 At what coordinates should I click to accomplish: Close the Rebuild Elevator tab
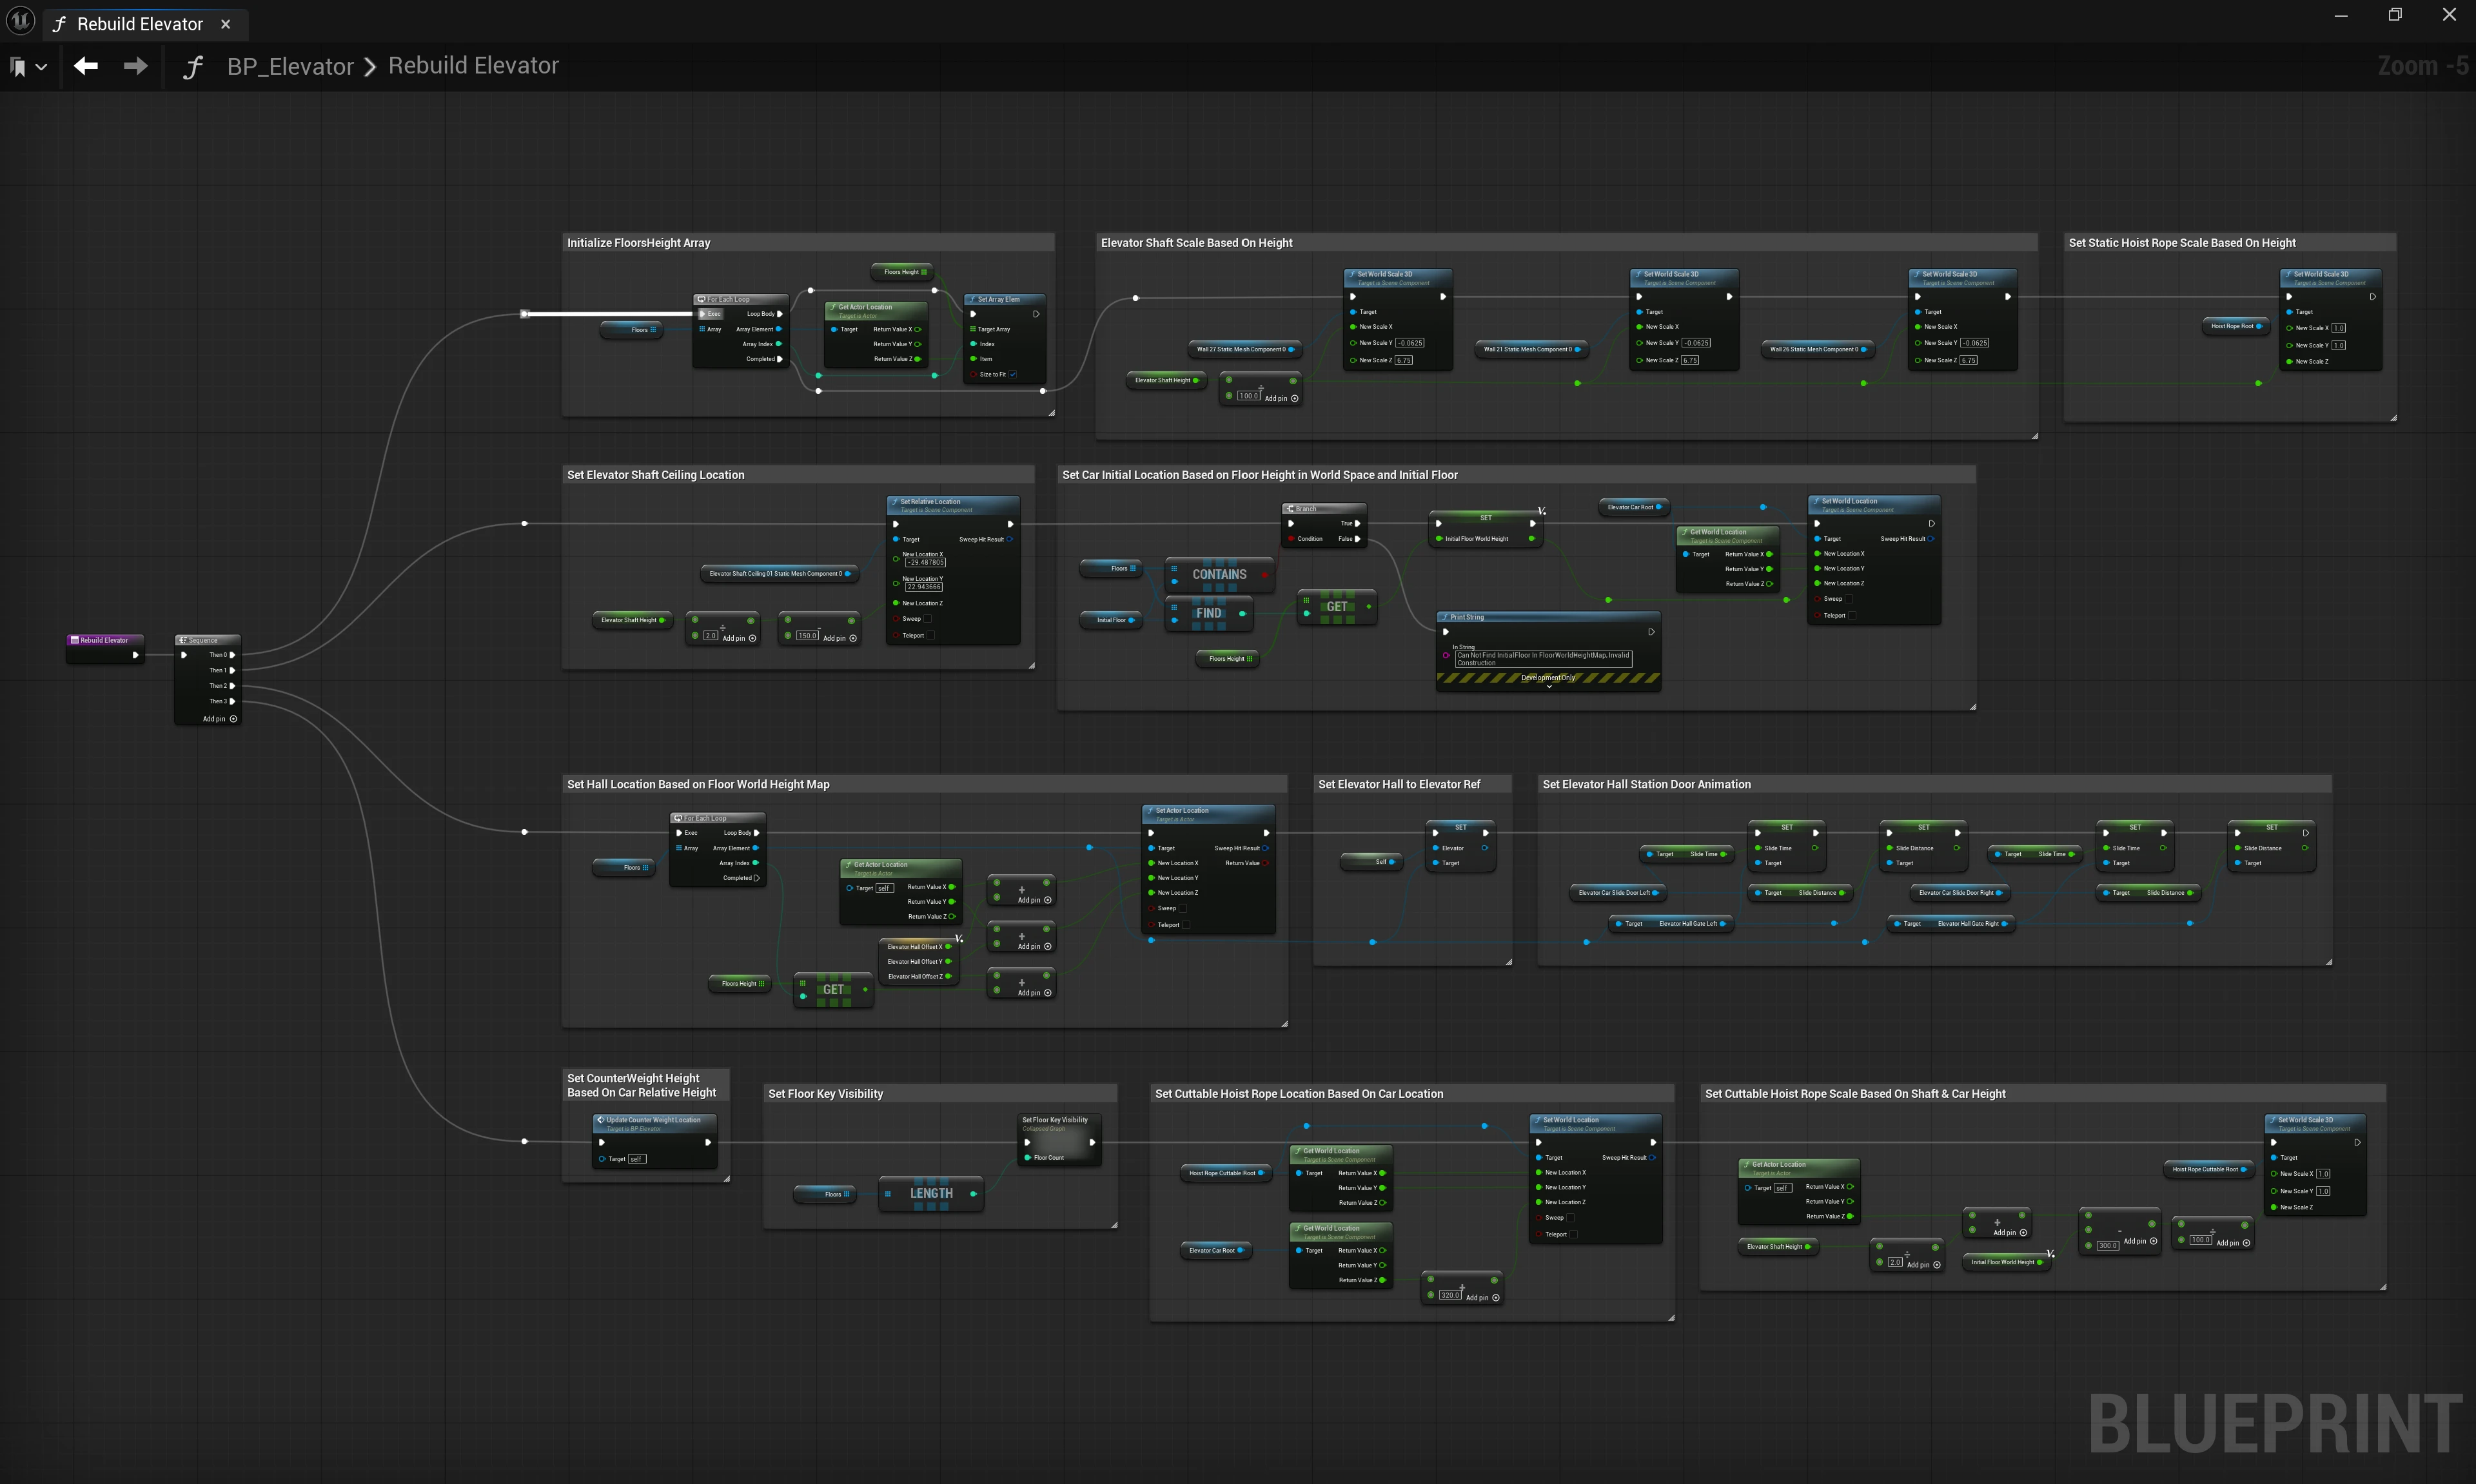pos(225,24)
